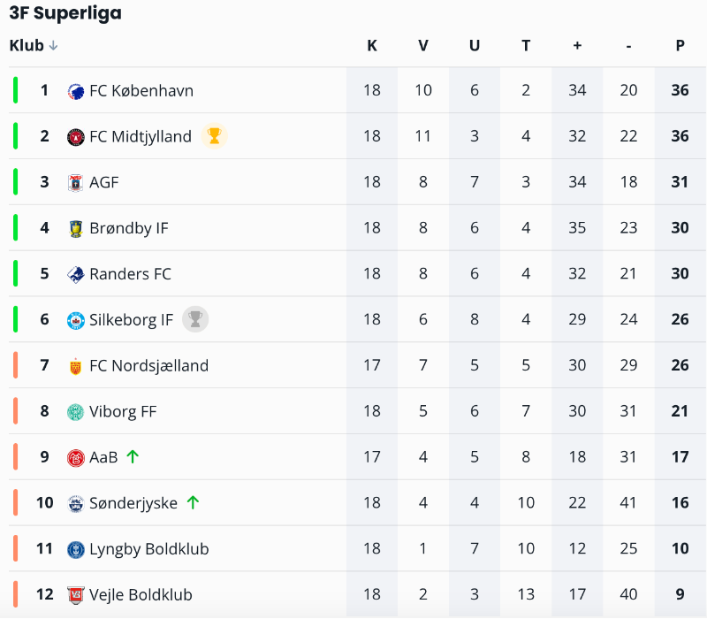707x619 pixels.
Task: Click the gold trophy next to FC Midtjylland
Action: coord(214,136)
